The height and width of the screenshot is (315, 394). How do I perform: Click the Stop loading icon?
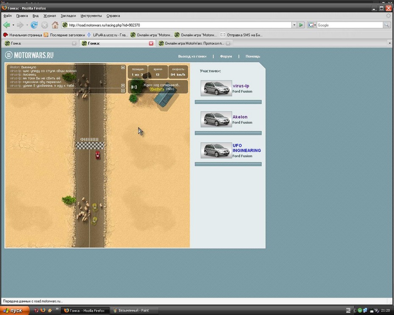[44, 25]
